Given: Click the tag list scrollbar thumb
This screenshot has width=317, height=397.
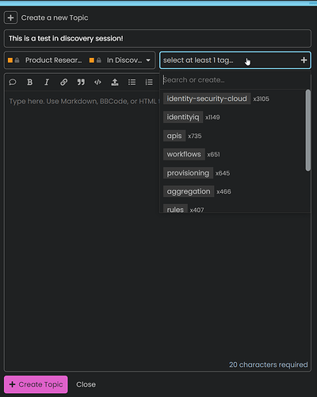Looking at the screenshot, I should click(307, 130).
